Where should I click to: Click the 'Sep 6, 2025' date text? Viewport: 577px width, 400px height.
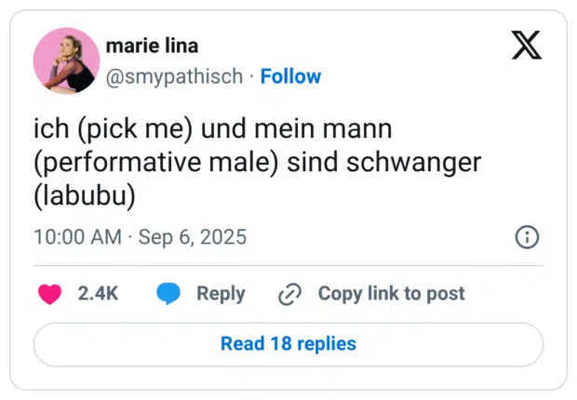click(x=193, y=237)
